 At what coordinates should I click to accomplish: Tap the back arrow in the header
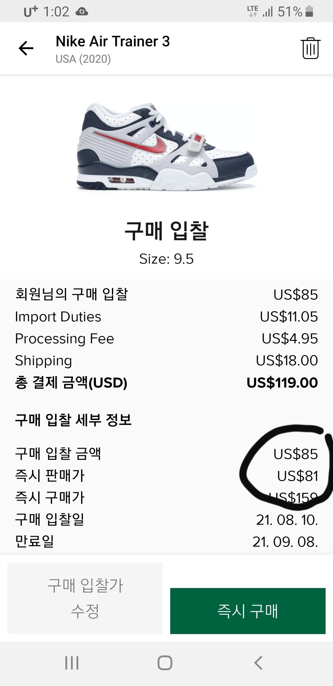click(26, 49)
